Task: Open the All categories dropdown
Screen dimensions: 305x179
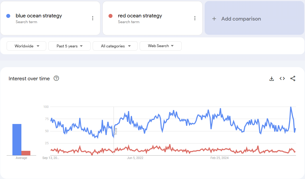Action: 115,46
